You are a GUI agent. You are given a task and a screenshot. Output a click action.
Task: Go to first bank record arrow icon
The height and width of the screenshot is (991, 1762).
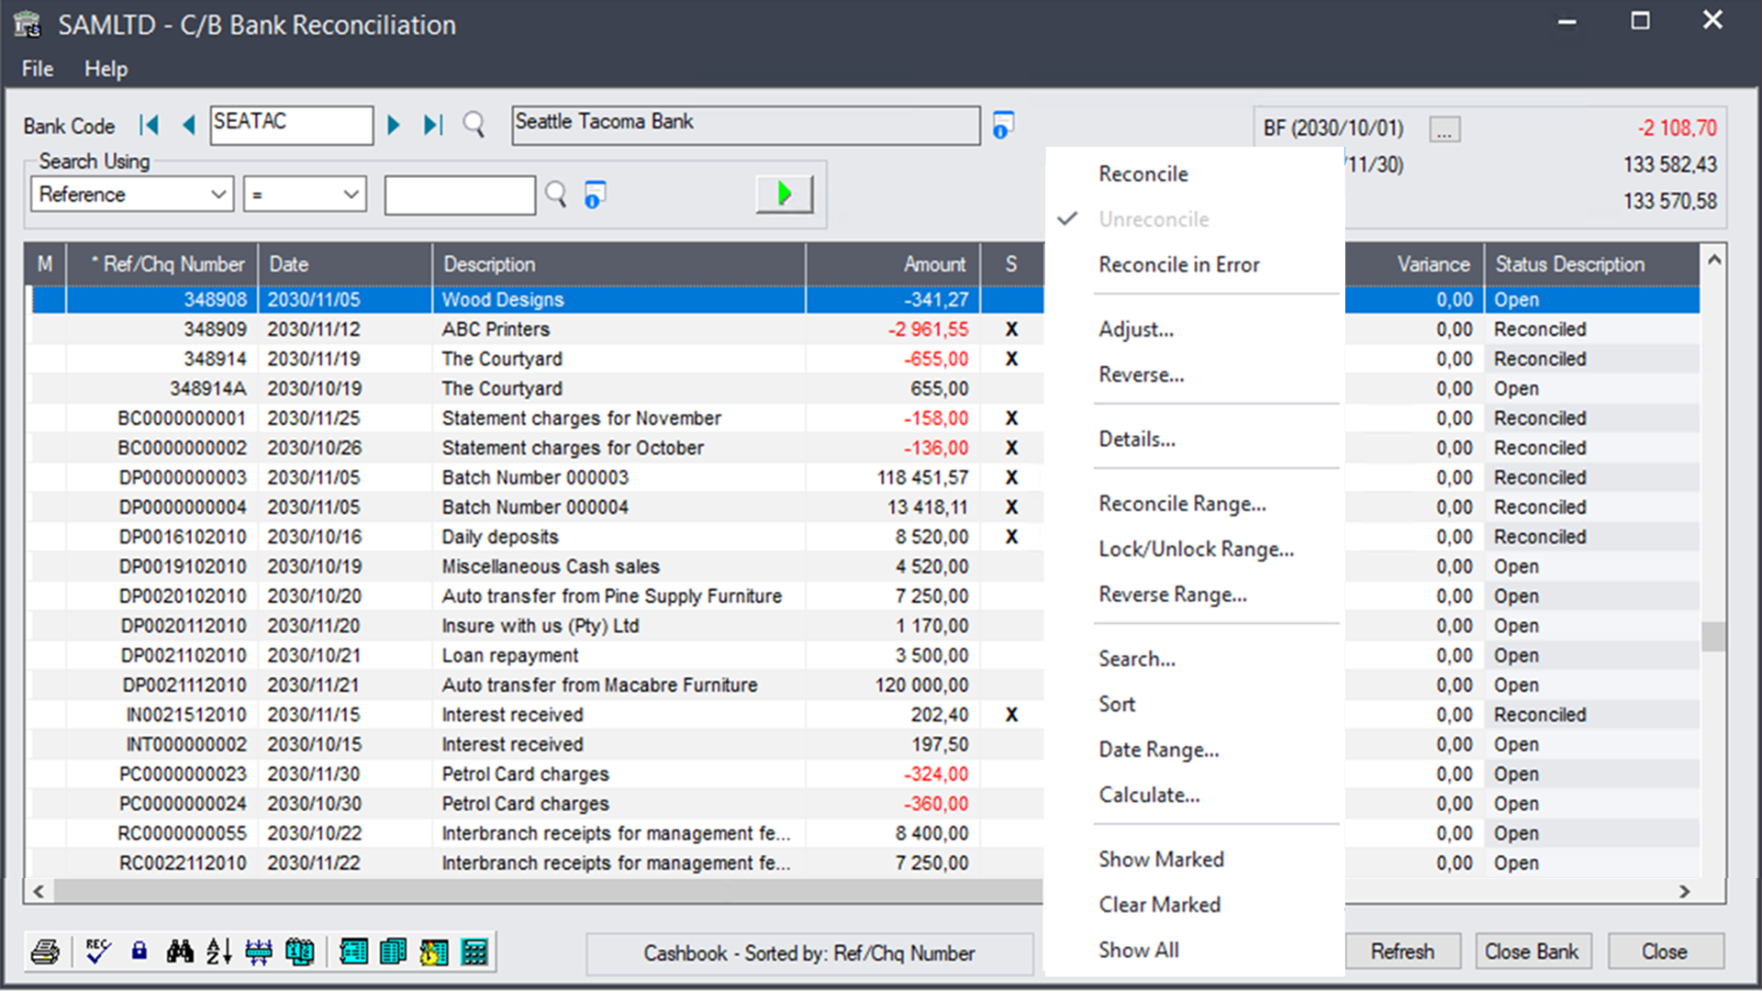tap(150, 125)
